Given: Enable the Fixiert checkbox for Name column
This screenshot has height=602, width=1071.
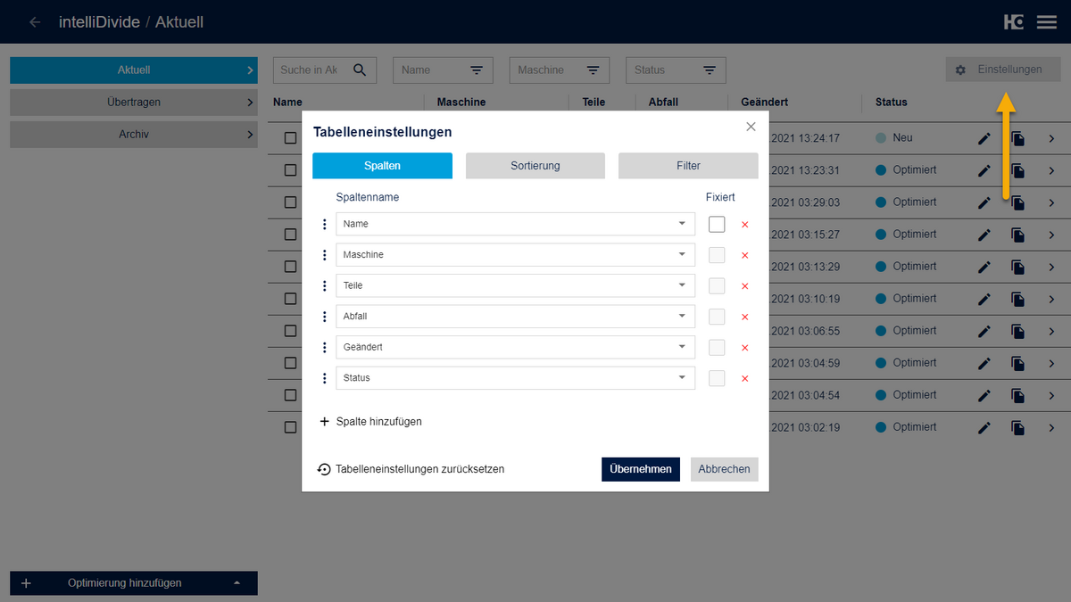Looking at the screenshot, I should pos(717,224).
